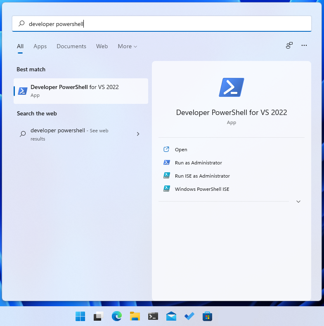This screenshot has height=326, width=324.
Task: Click the search across devices icon
Action: pyautogui.click(x=289, y=45)
